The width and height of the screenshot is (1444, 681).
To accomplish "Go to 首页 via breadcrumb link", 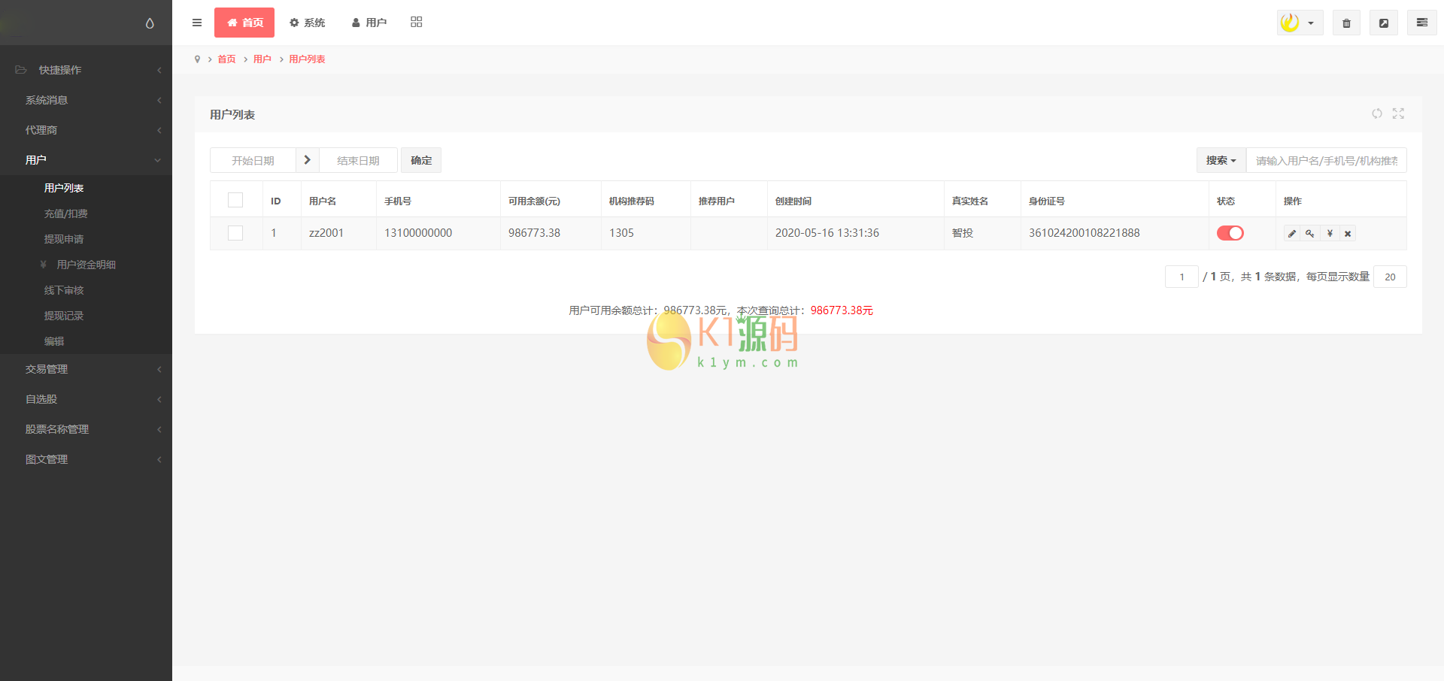I will 226,59.
